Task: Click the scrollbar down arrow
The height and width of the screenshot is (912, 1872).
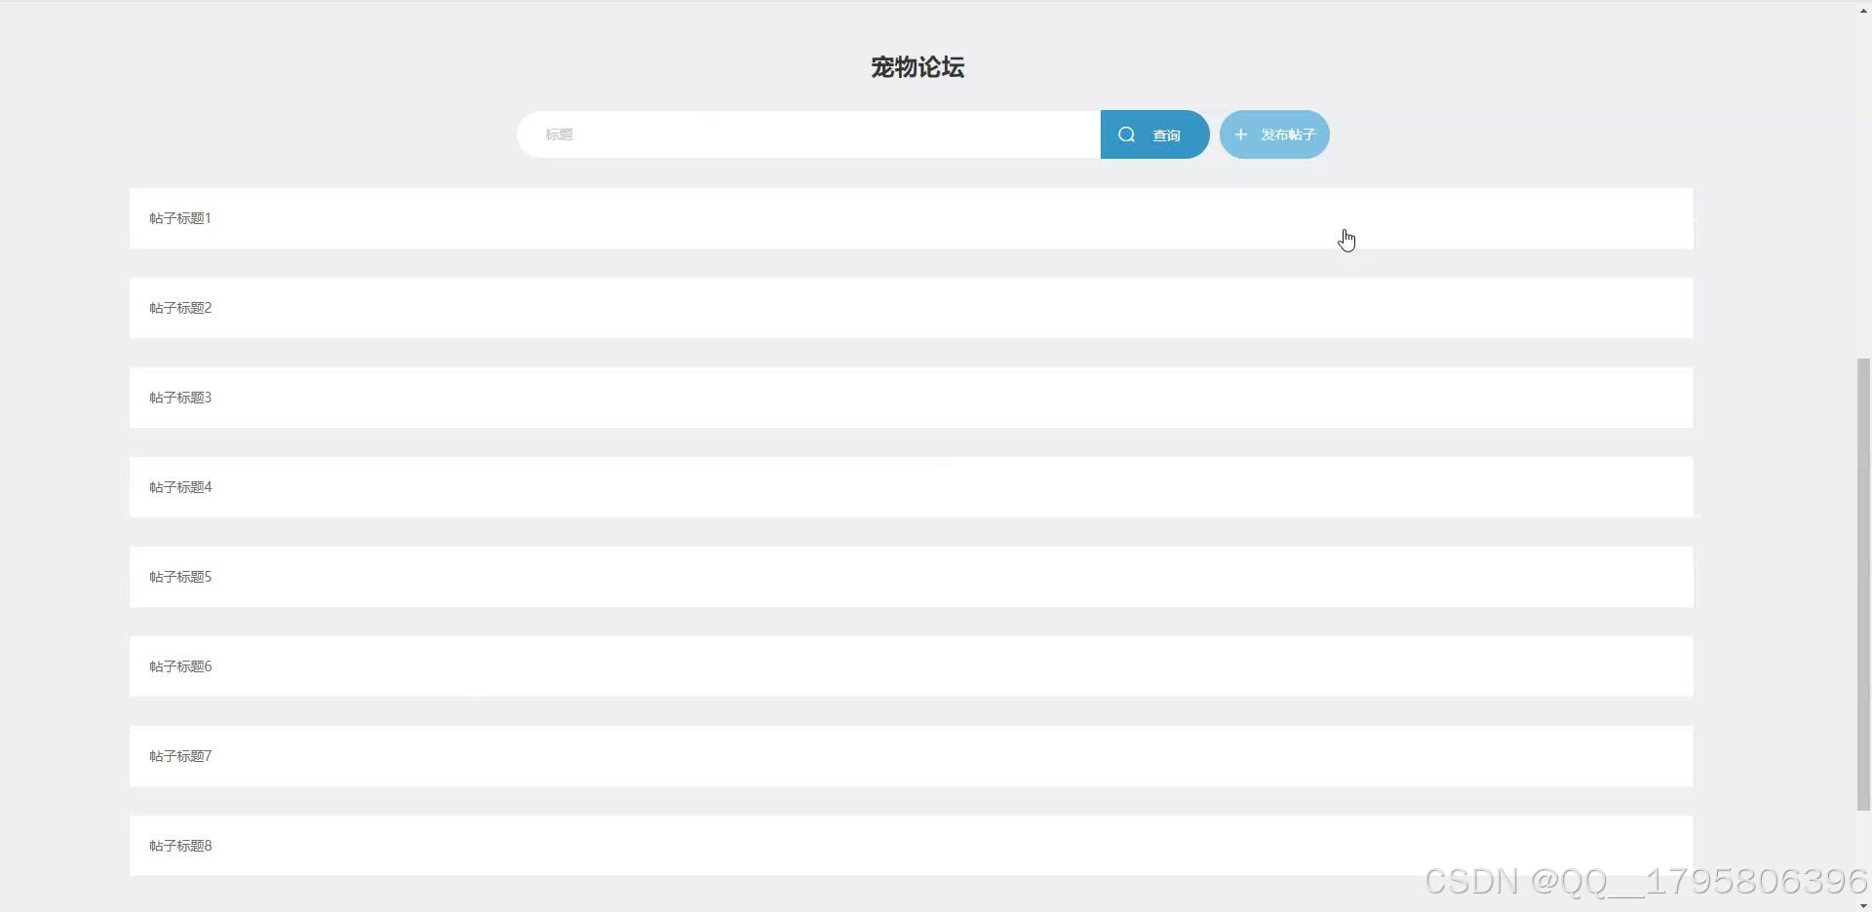Action: click(1863, 905)
